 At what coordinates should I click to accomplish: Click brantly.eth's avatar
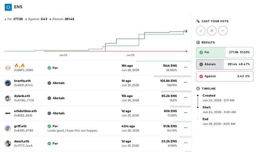pyautogui.click(x=8, y=83)
